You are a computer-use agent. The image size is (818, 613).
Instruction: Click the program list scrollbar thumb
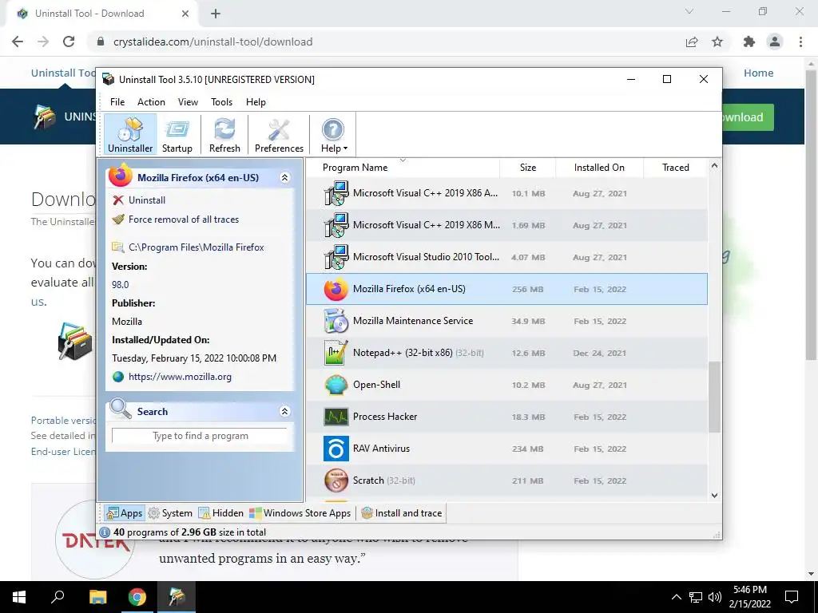[x=714, y=397]
